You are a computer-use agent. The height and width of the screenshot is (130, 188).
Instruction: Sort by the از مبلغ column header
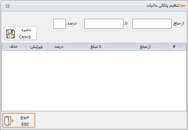[145, 47]
